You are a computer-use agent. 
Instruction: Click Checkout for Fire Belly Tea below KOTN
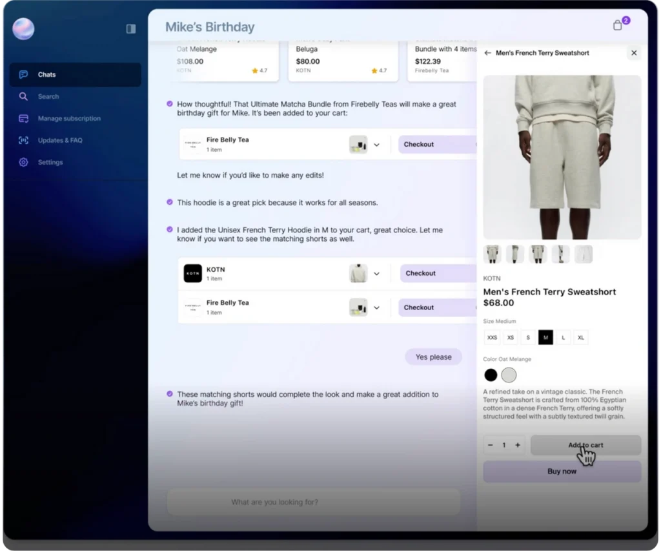(438, 307)
